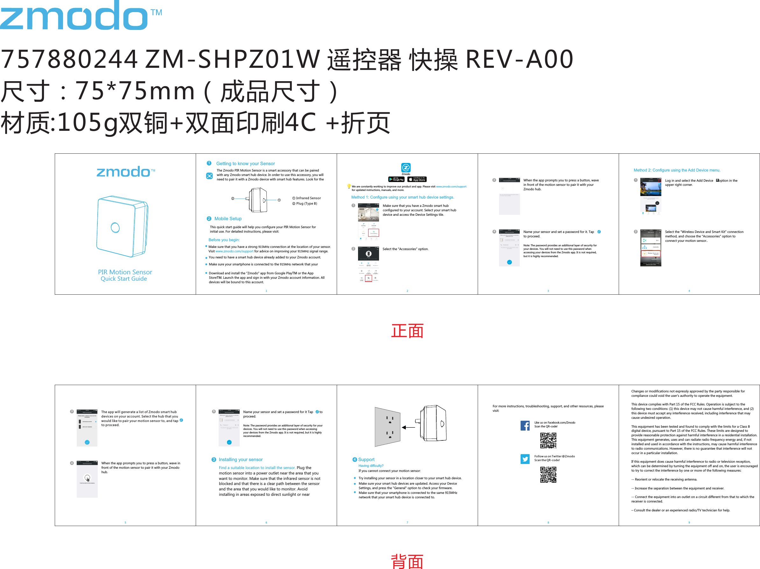This screenshot has width=760, height=569.
Task: Open the hamburger menu in the home screenshot
Action: click(x=360, y=206)
